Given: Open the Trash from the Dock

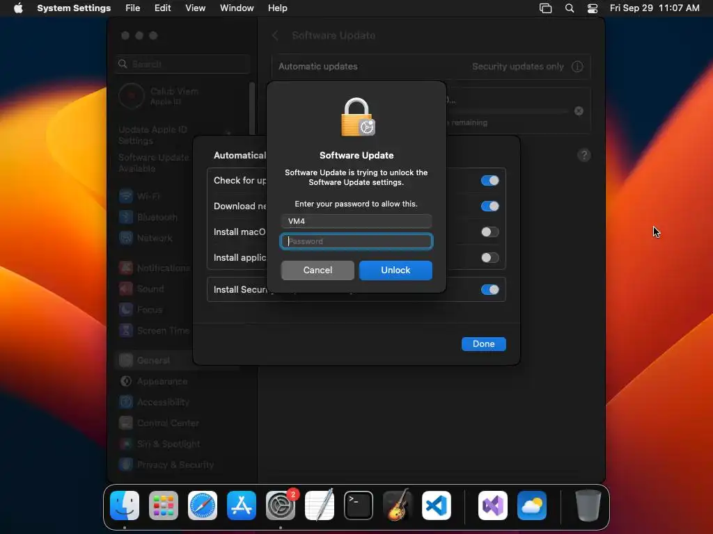Looking at the screenshot, I should (x=588, y=505).
